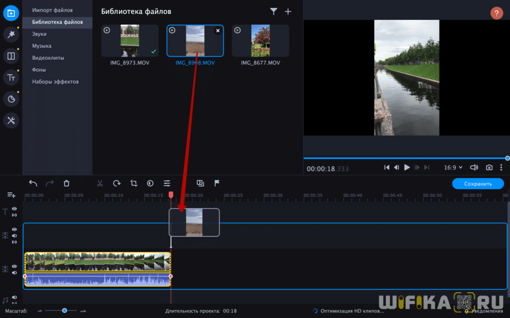Open the Titles tab in left sidebar
Image resolution: width=510 pixels, height=318 pixels.
11,77
